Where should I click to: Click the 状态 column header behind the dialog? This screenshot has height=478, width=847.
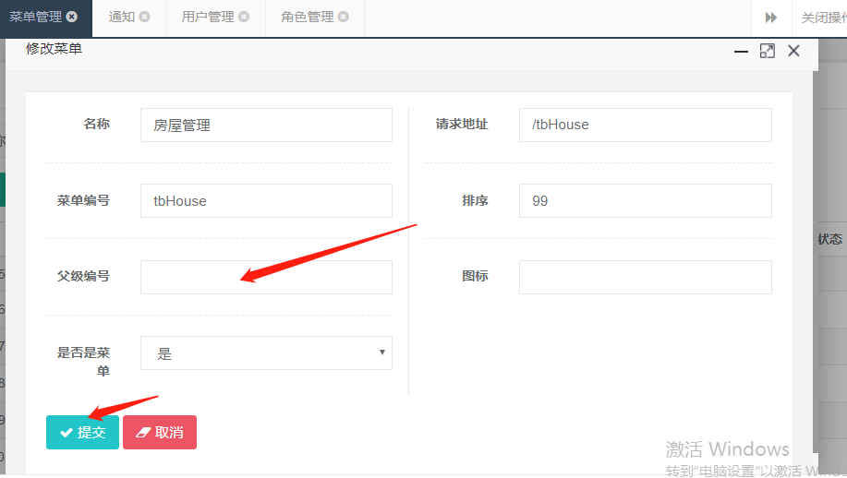coord(829,239)
